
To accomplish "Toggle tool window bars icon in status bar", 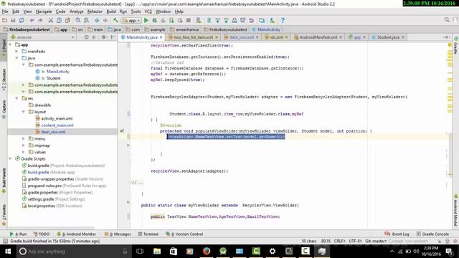I will tap(5, 241).
